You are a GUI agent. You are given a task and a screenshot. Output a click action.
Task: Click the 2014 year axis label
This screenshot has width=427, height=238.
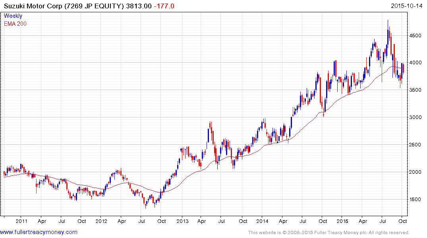coord(262,221)
